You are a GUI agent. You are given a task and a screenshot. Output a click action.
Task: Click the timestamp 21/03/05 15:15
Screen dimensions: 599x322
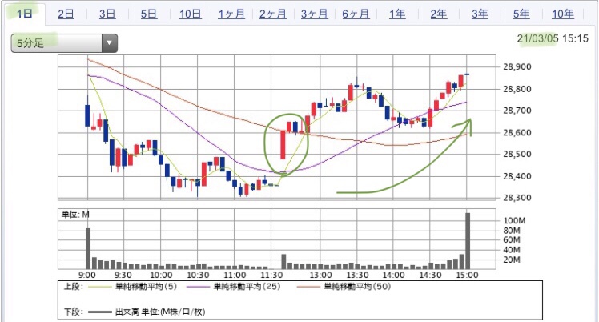click(553, 38)
